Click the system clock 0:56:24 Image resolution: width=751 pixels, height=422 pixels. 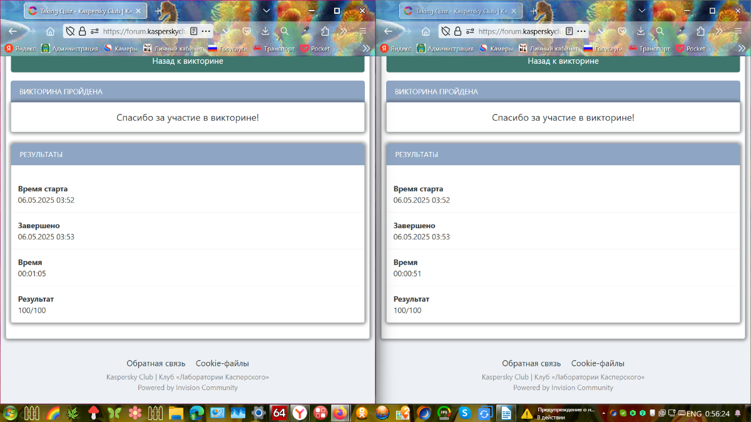[x=717, y=414]
